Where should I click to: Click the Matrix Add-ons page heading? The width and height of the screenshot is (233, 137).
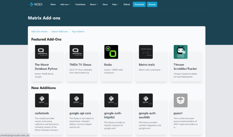point(44,18)
